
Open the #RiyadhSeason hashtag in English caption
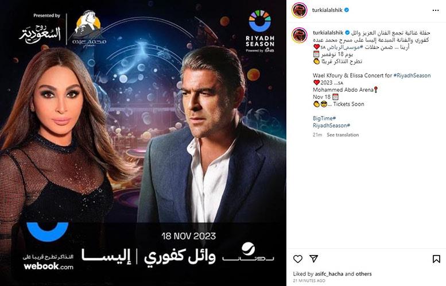(x=412, y=75)
